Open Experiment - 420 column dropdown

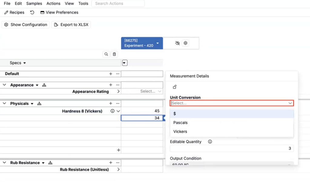point(157,43)
